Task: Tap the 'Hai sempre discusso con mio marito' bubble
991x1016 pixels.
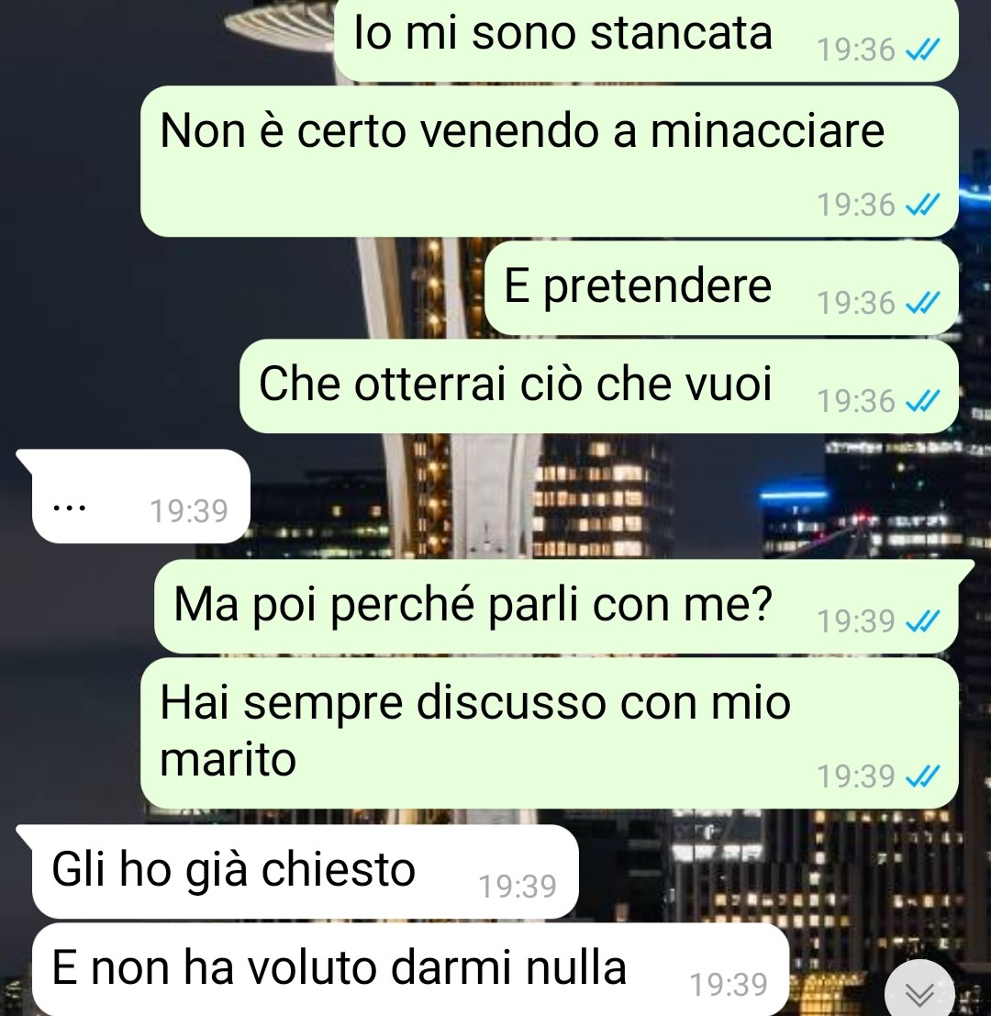Action: coord(550,732)
